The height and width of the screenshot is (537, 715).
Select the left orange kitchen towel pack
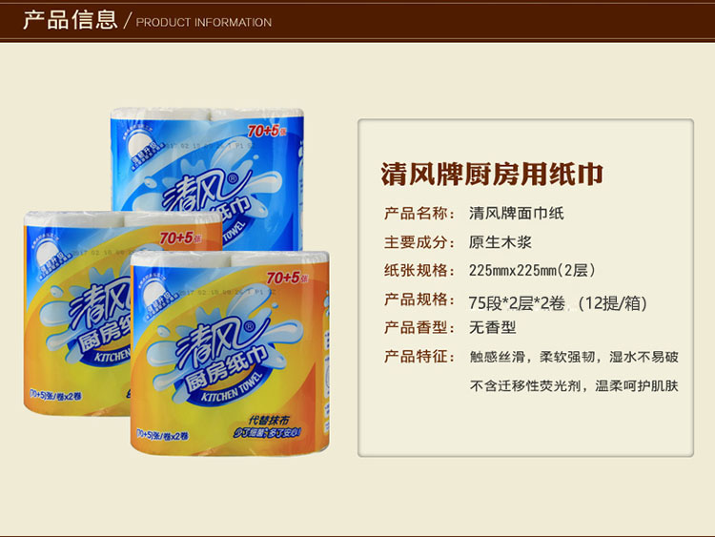click(x=77, y=313)
